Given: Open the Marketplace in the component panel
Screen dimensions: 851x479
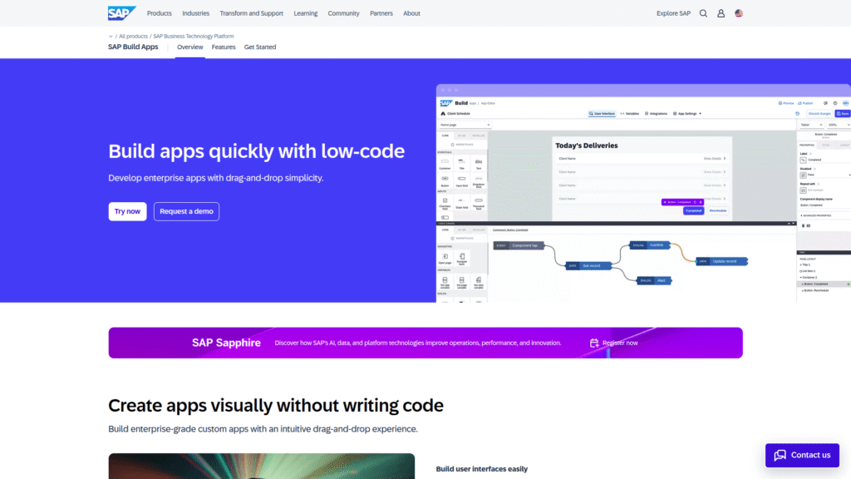Looking at the screenshot, I should pos(462,144).
